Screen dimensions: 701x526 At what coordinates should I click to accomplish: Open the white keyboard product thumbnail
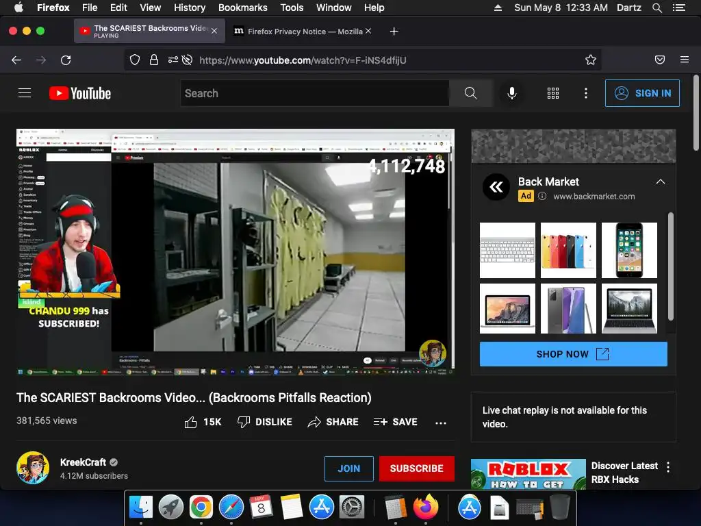507,250
